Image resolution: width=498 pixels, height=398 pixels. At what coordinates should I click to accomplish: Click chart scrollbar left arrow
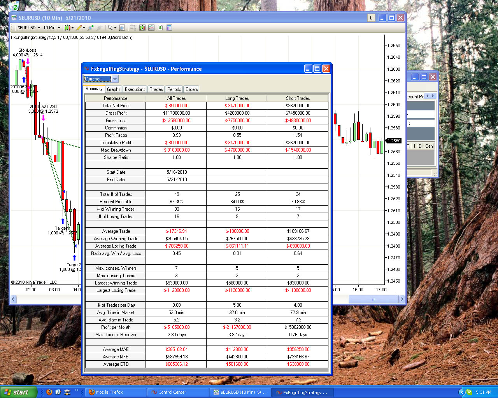point(13,299)
